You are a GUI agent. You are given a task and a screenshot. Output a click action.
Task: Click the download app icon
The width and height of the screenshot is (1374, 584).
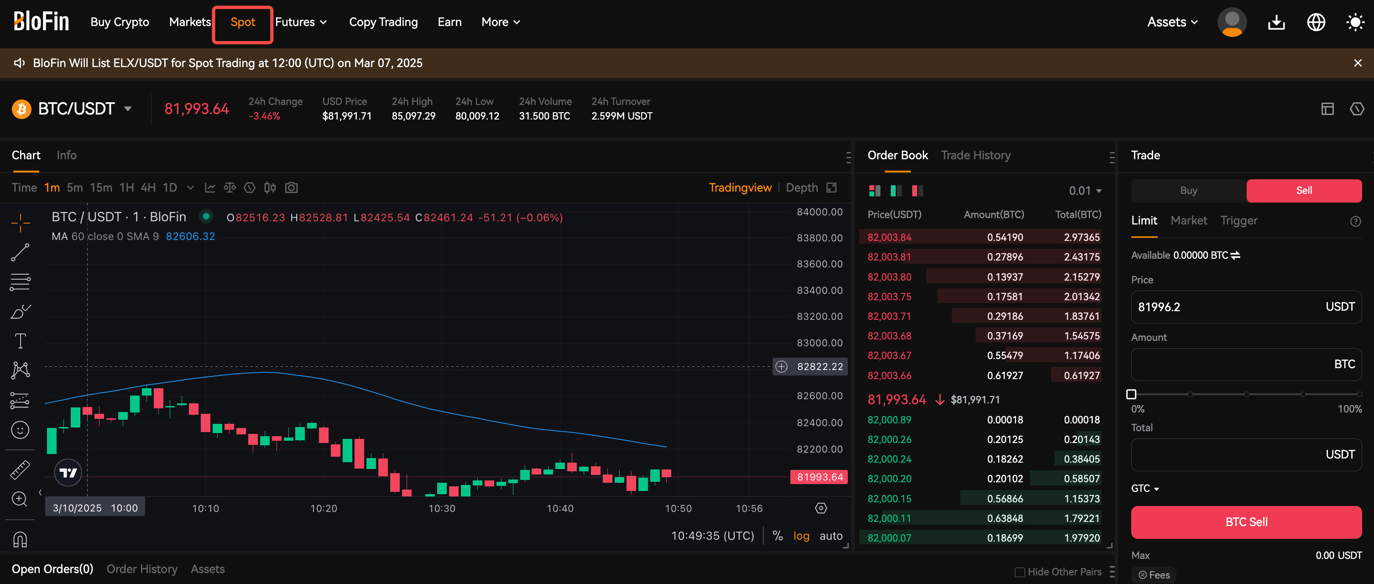click(1276, 22)
